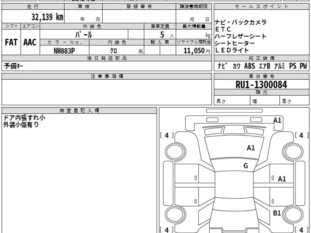This screenshot has height=233, width=311.
Task: Select the chassis number RU1-1300084
Action: point(261,84)
